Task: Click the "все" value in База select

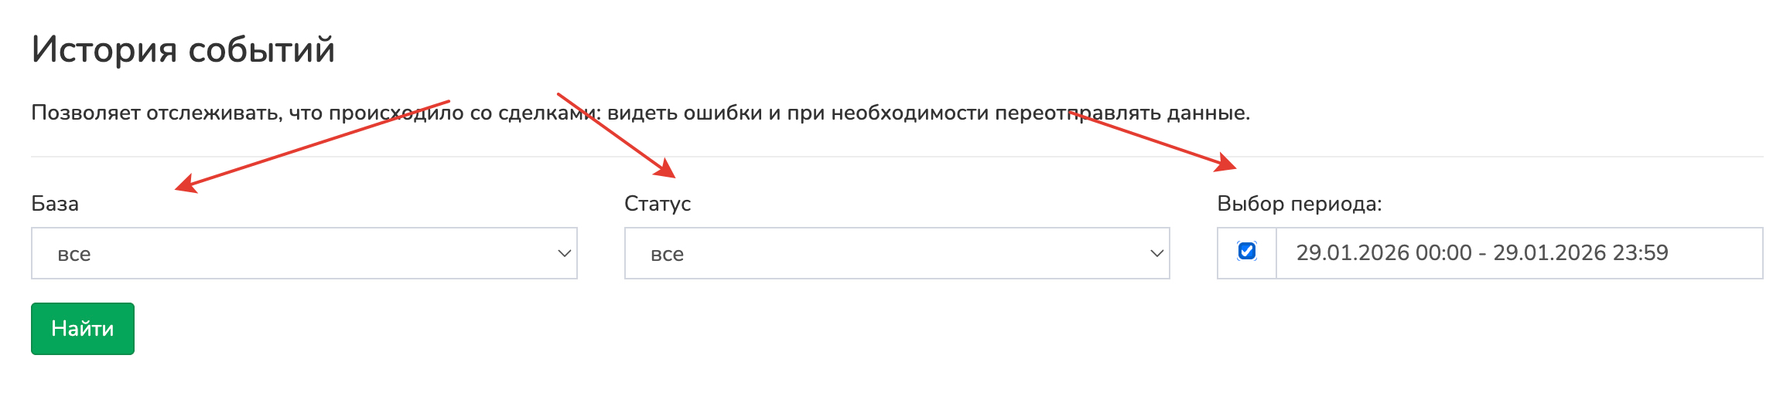Action: click(74, 254)
